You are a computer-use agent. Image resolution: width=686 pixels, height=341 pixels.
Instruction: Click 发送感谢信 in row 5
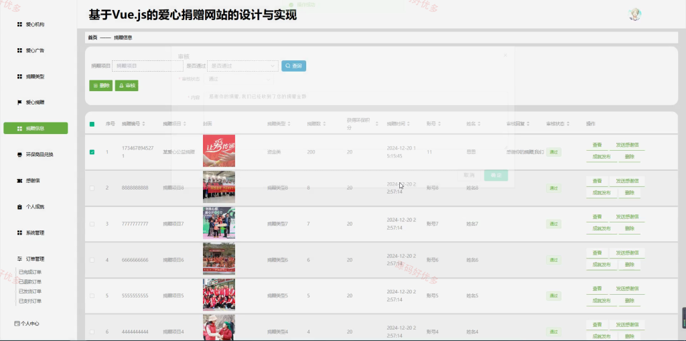point(627,289)
